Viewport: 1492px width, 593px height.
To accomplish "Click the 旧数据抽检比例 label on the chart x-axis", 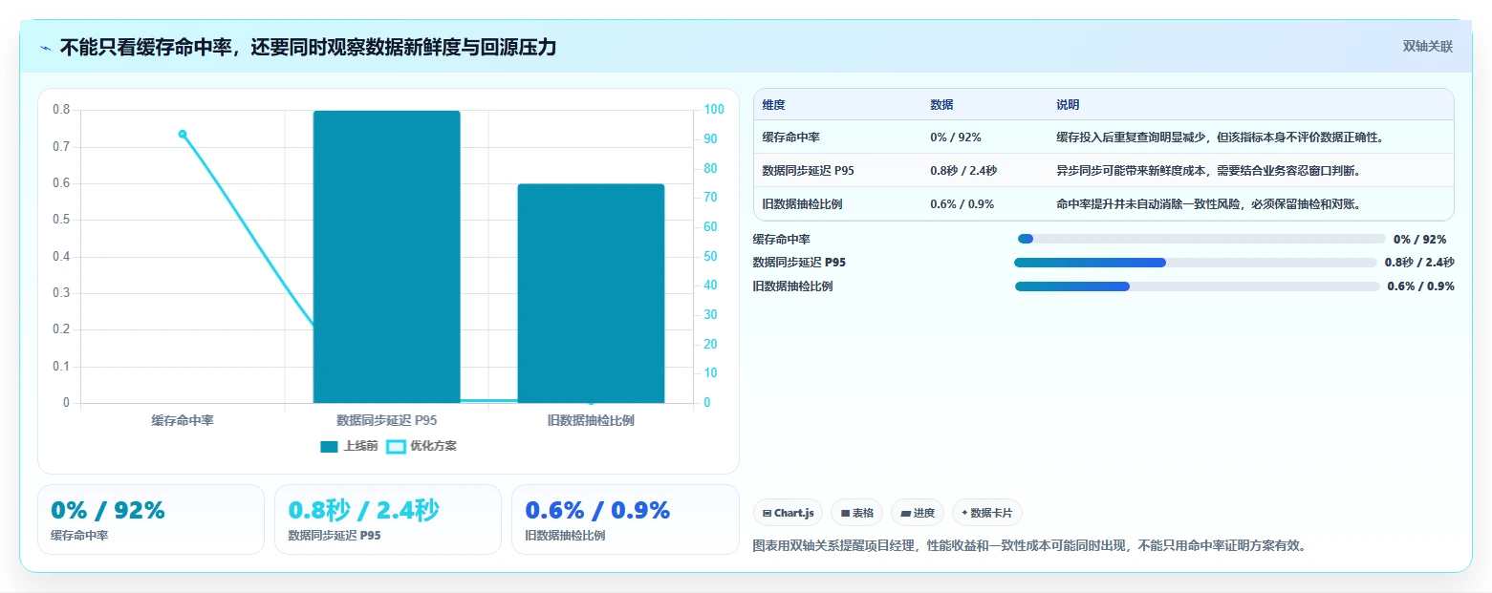I will (x=591, y=420).
